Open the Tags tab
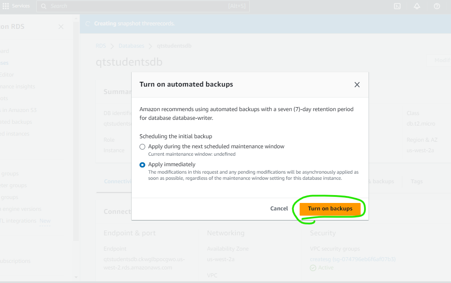 pos(416,182)
